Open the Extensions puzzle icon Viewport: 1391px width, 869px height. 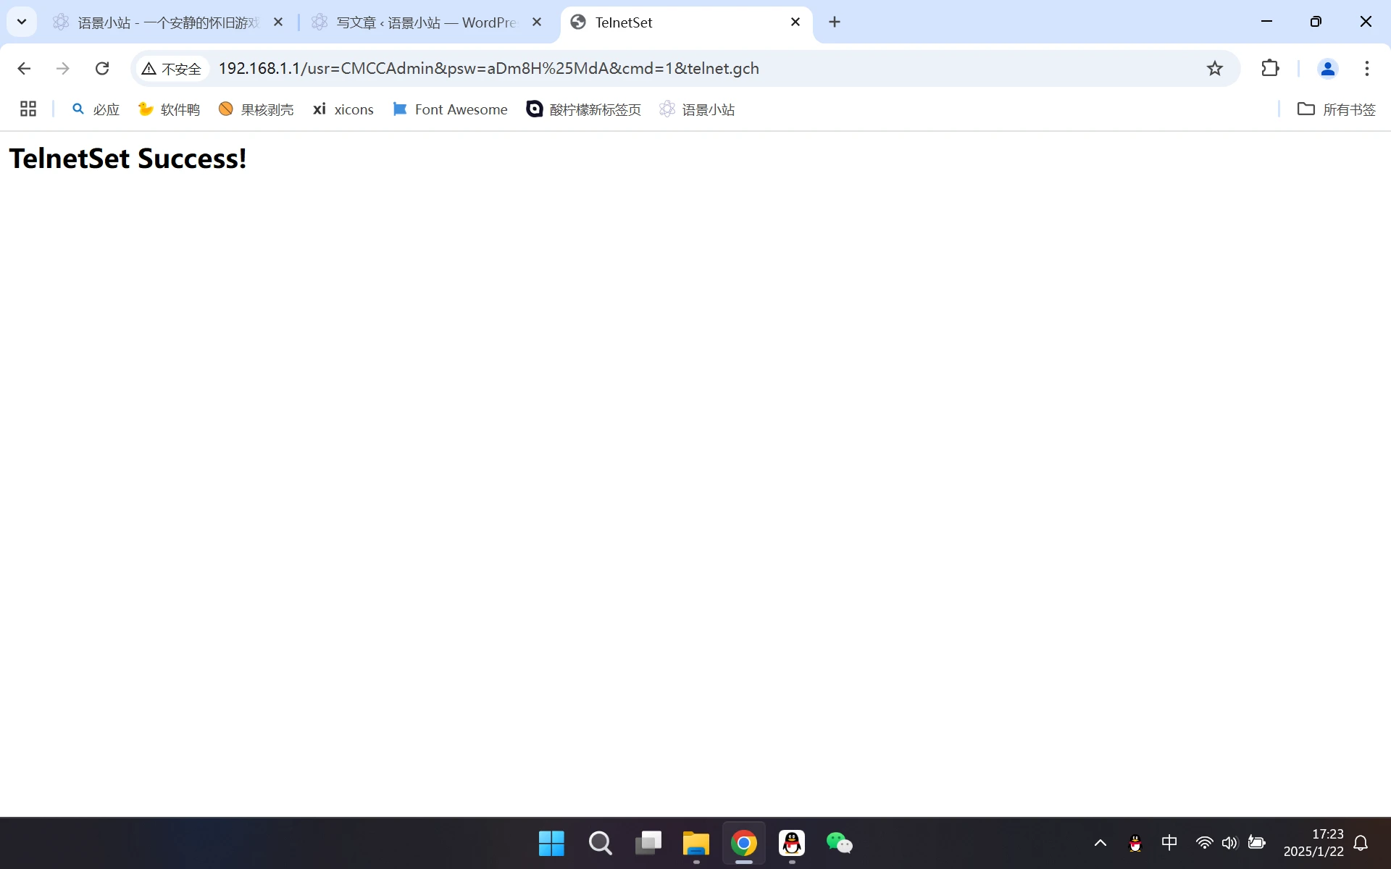coord(1270,68)
